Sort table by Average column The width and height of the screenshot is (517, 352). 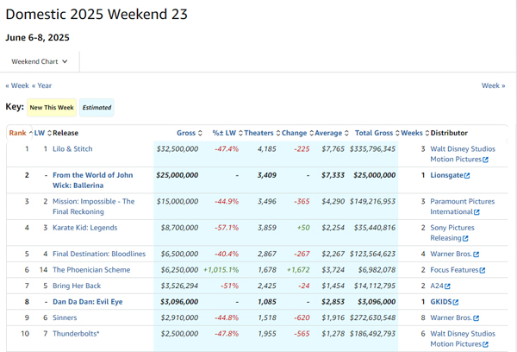(x=332, y=133)
